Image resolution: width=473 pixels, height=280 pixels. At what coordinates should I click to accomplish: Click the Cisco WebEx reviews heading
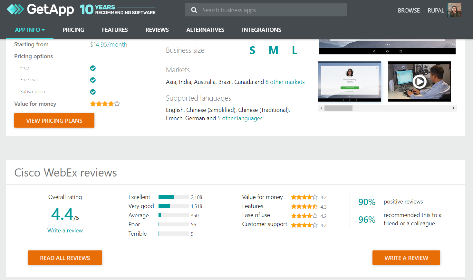click(x=66, y=173)
